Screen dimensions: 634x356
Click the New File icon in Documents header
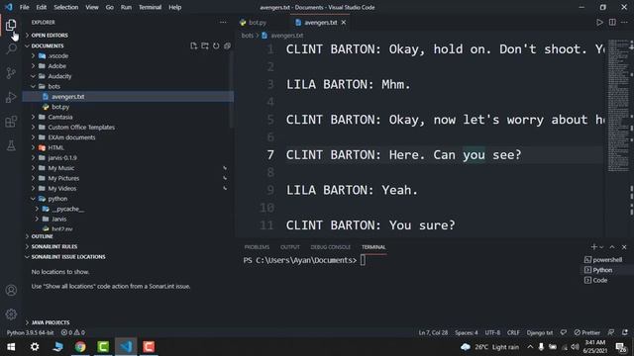click(x=194, y=46)
